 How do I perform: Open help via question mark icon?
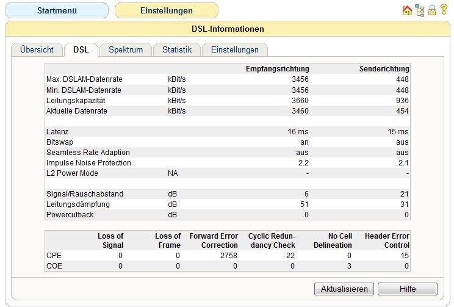[x=444, y=9]
